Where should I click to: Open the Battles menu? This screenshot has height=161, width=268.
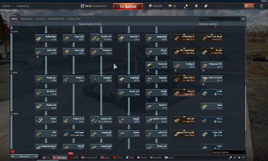click(x=6, y=6)
